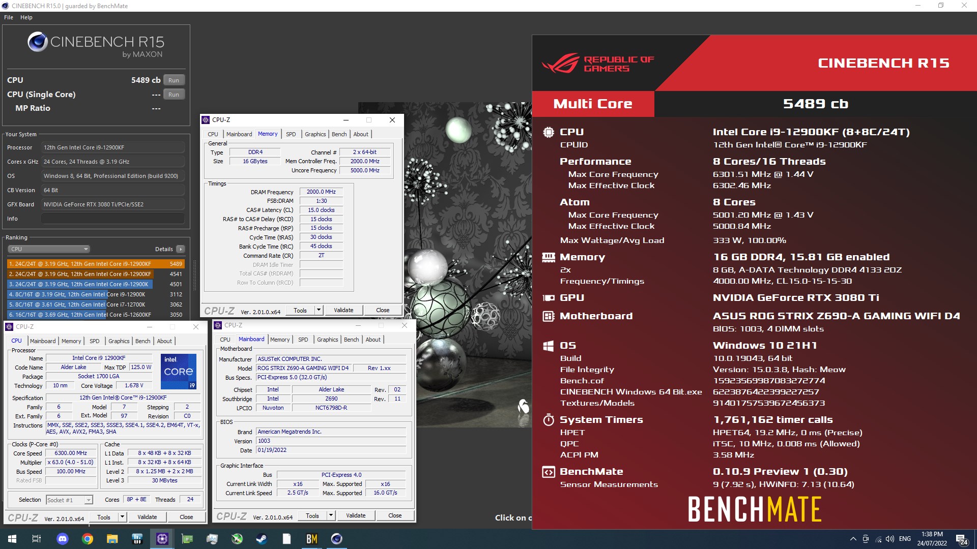Click Close button in Memory CPU-Z window
This screenshot has height=549, width=977.
[x=383, y=311]
